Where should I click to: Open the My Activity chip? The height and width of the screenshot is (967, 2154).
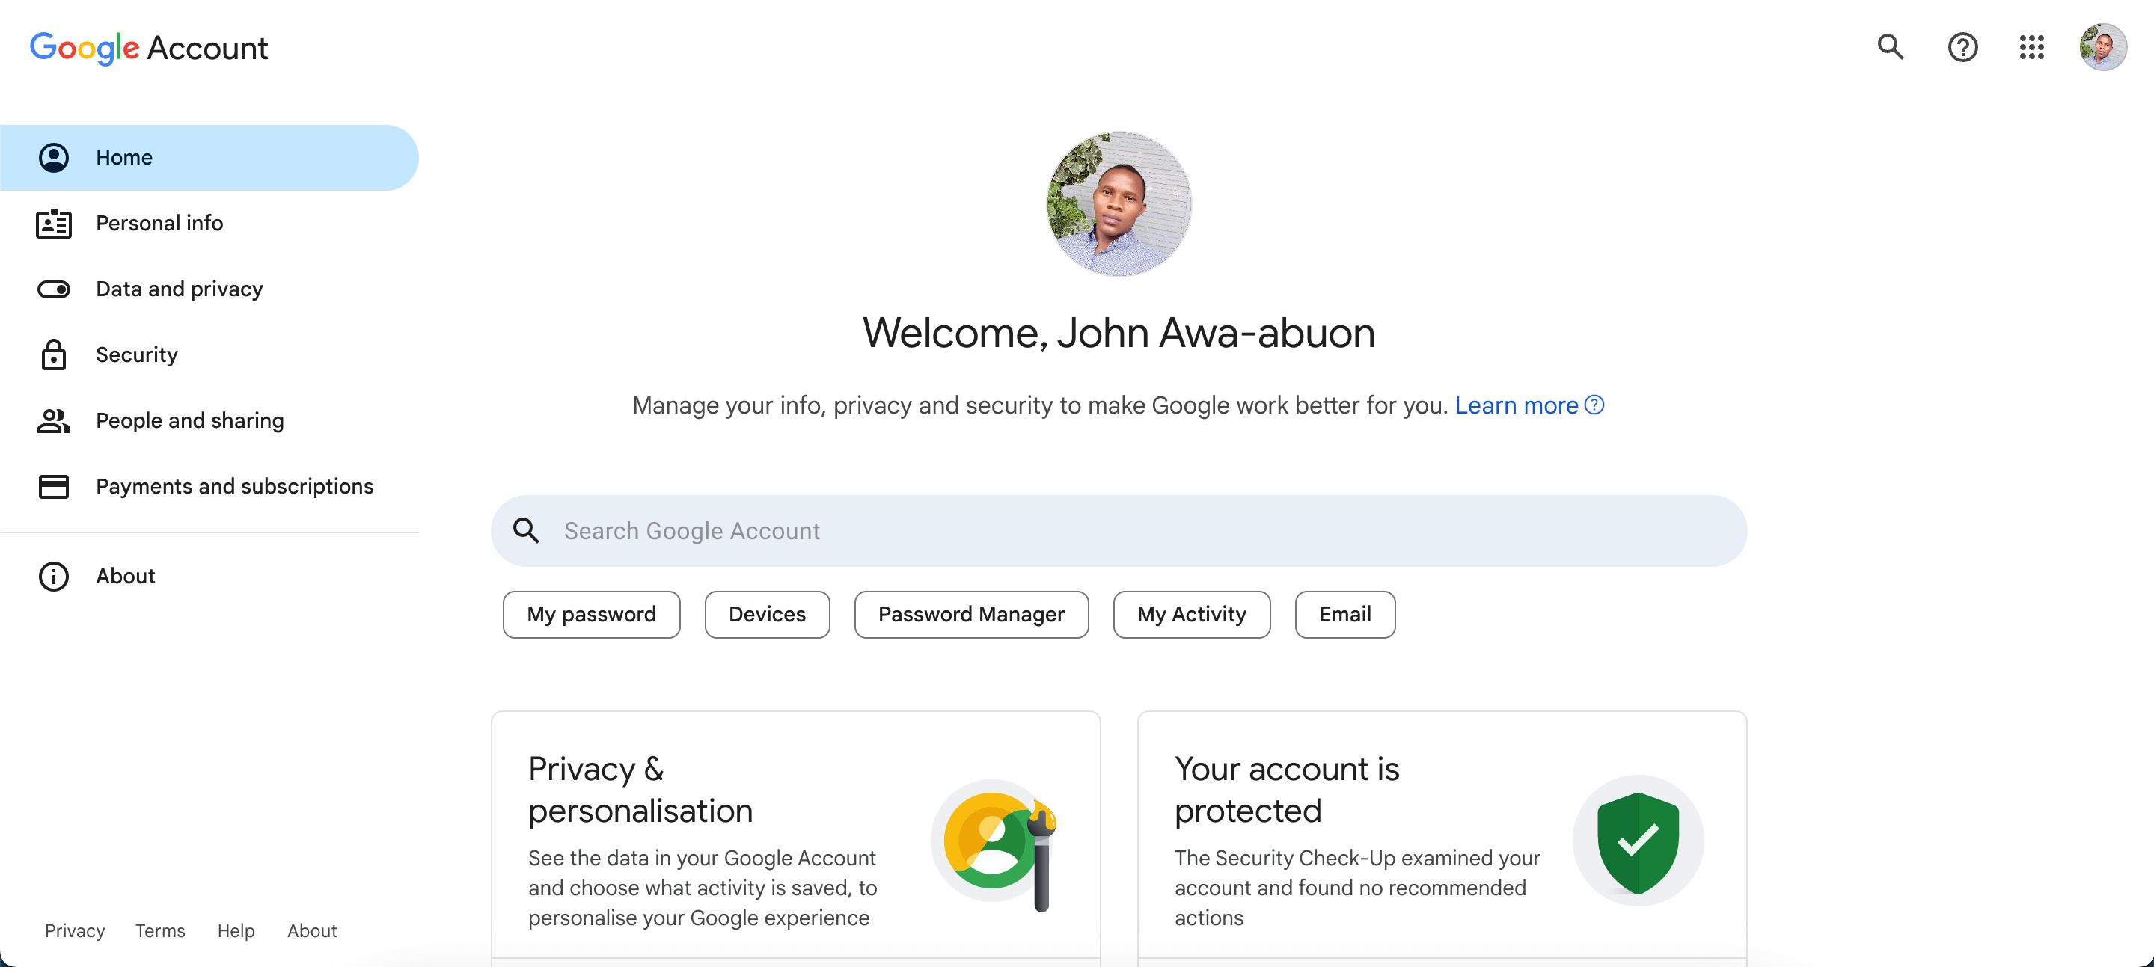(1190, 614)
